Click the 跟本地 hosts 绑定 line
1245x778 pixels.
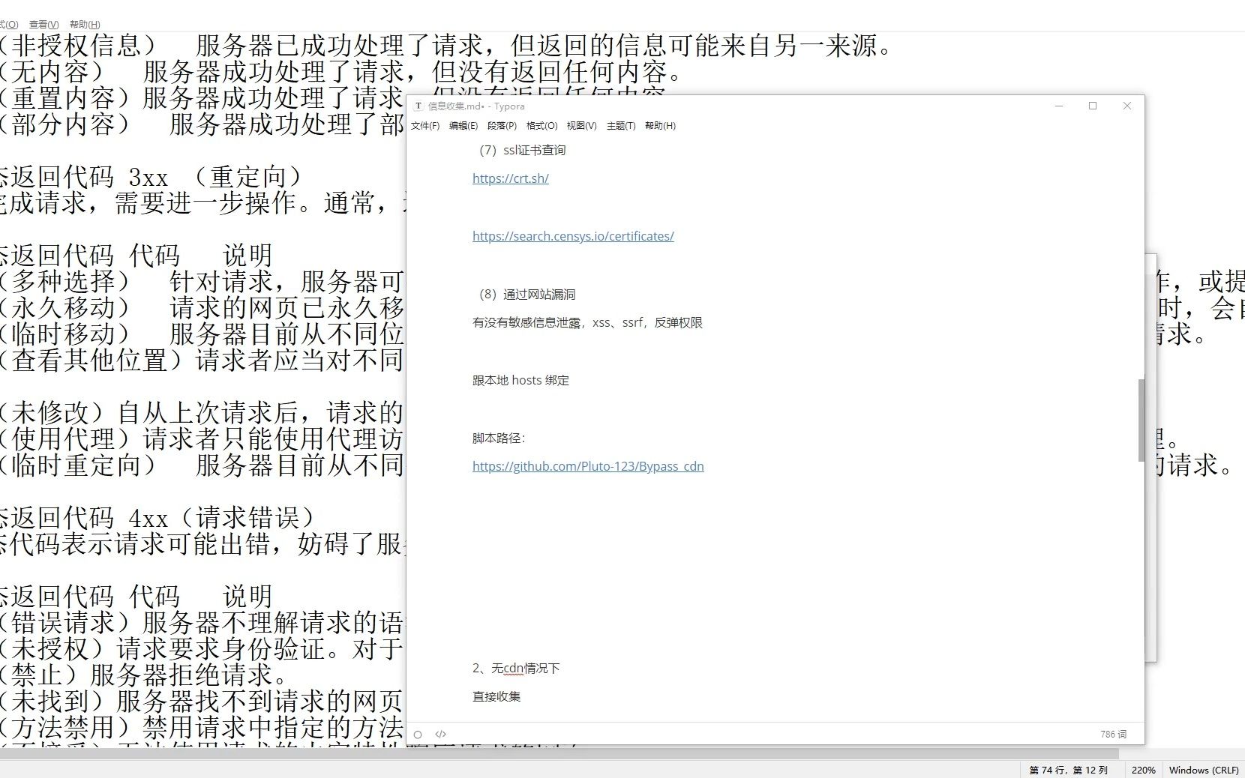520,381
